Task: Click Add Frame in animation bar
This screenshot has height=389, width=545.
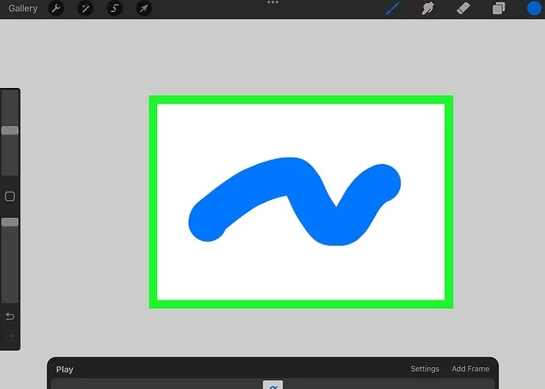Action: pyautogui.click(x=470, y=369)
